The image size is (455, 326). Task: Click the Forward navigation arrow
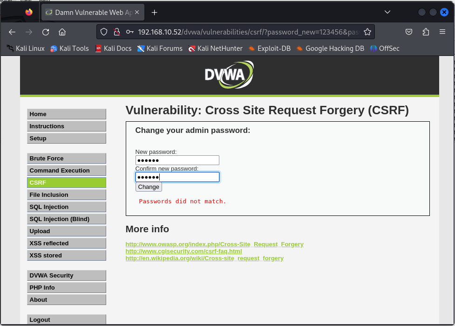click(29, 32)
